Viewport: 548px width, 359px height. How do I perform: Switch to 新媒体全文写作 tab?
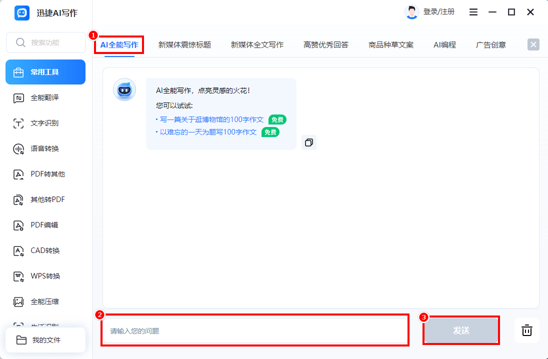tap(257, 44)
